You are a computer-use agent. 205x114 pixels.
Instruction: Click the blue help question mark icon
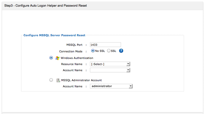(121, 51)
